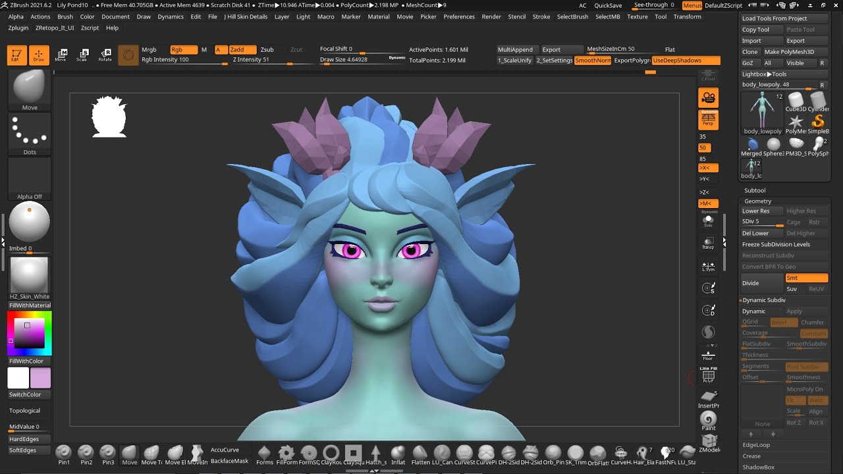Select the Paint brush icon

[x=709, y=421]
